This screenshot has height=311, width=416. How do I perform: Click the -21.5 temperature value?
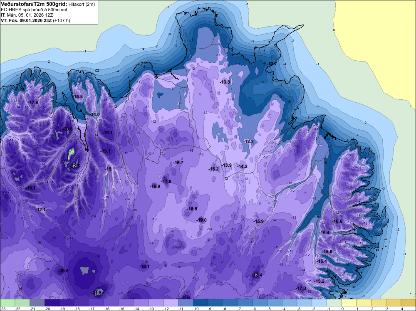[97, 293]
